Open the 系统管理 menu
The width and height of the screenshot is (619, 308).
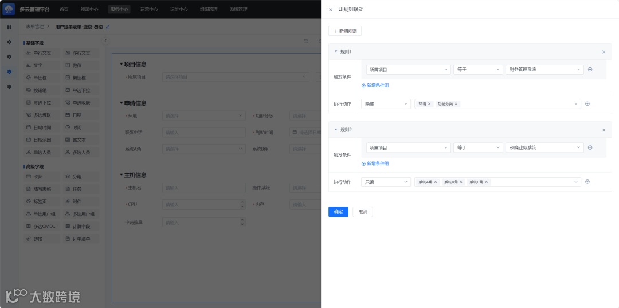238,10
